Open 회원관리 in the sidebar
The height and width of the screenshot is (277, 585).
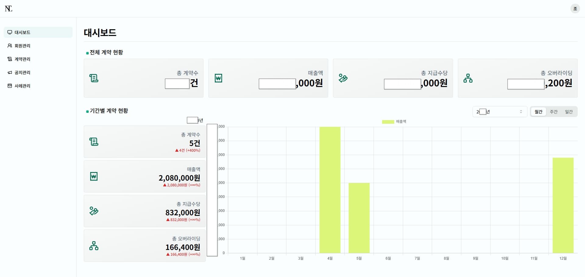pos(22,46)
